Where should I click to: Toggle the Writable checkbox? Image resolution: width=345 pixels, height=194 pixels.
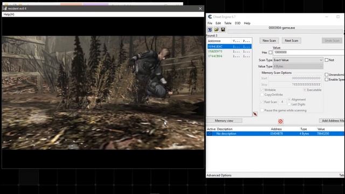point(262,90)
